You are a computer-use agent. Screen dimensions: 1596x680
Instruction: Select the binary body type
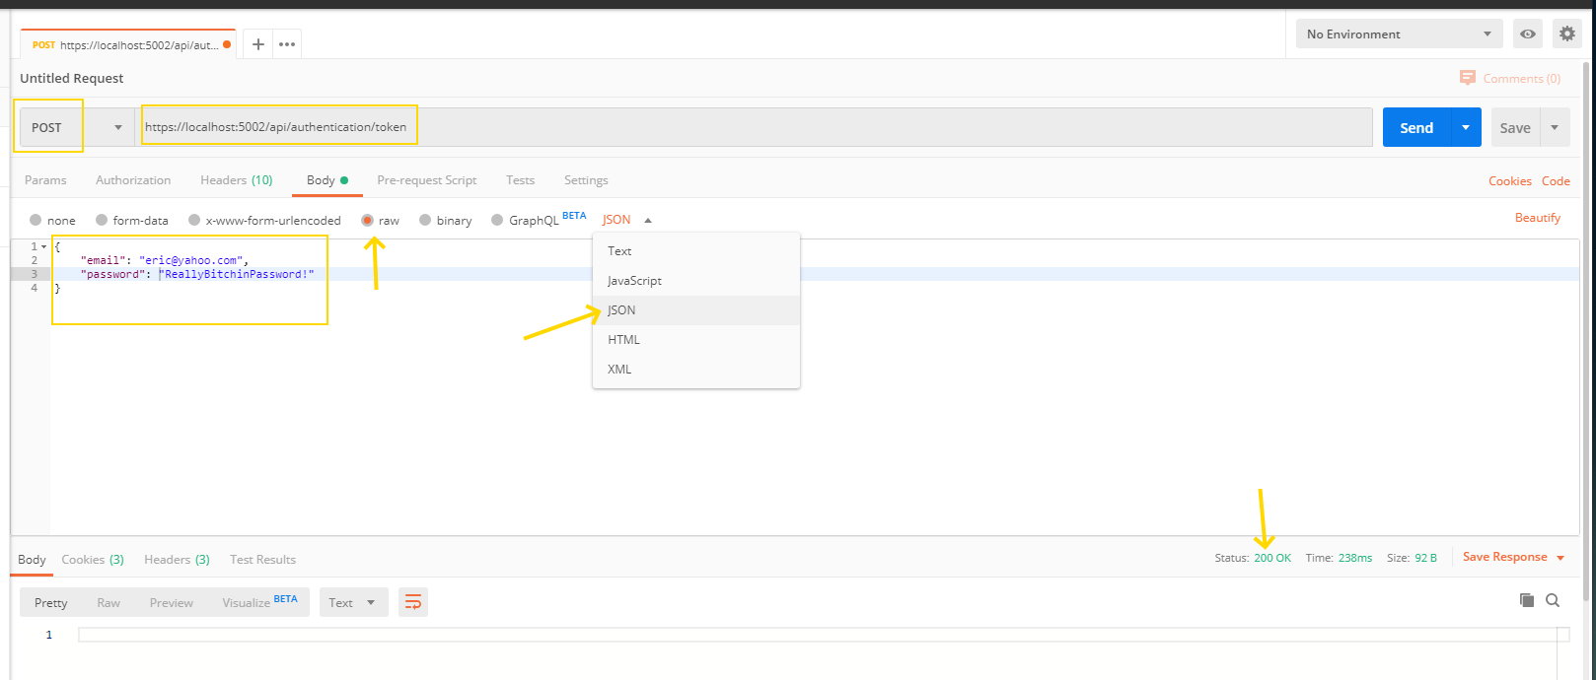tap(425, 220)
